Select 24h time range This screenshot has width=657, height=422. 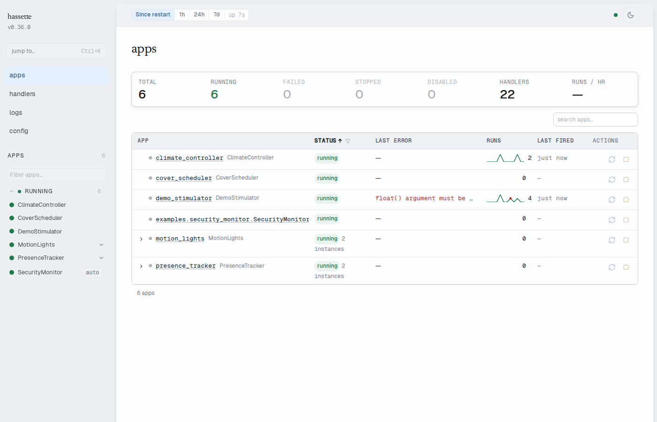click(199, 15)
